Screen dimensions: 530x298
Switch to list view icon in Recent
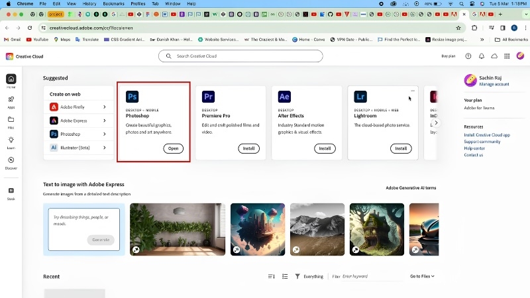click(x=285, y=276)
